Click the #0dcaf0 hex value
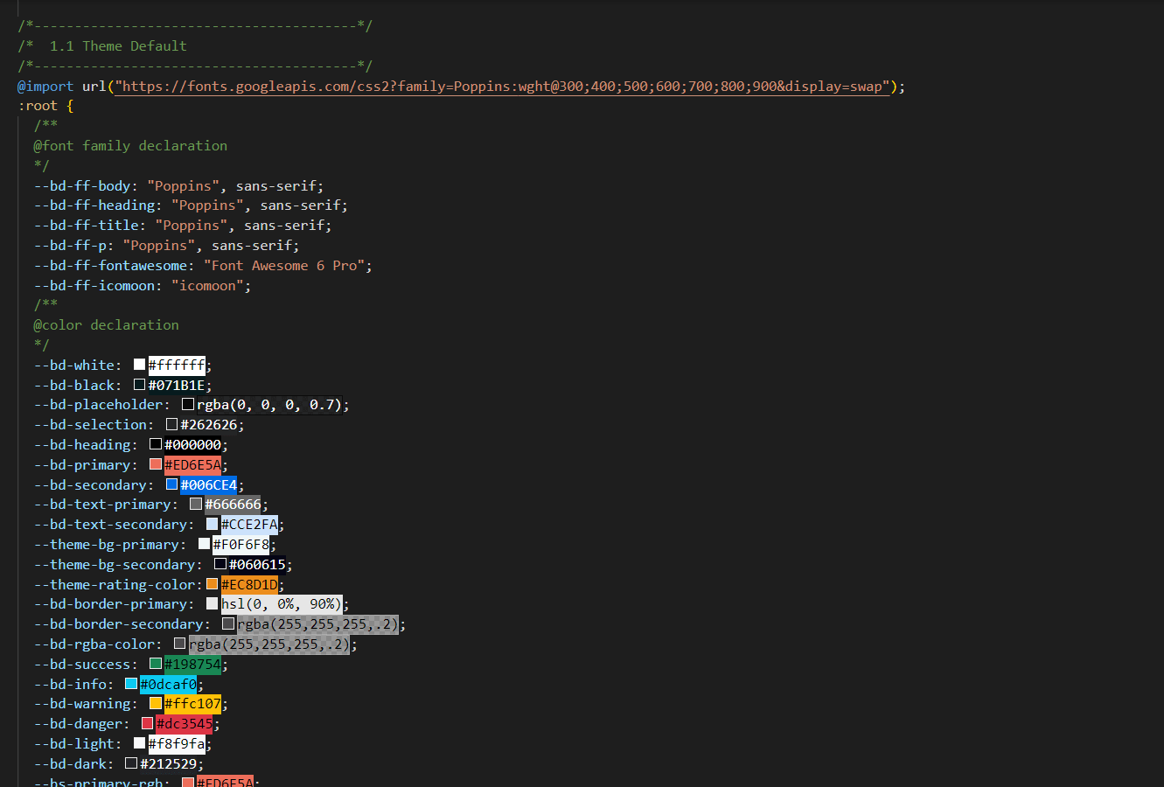 (168, 684)
